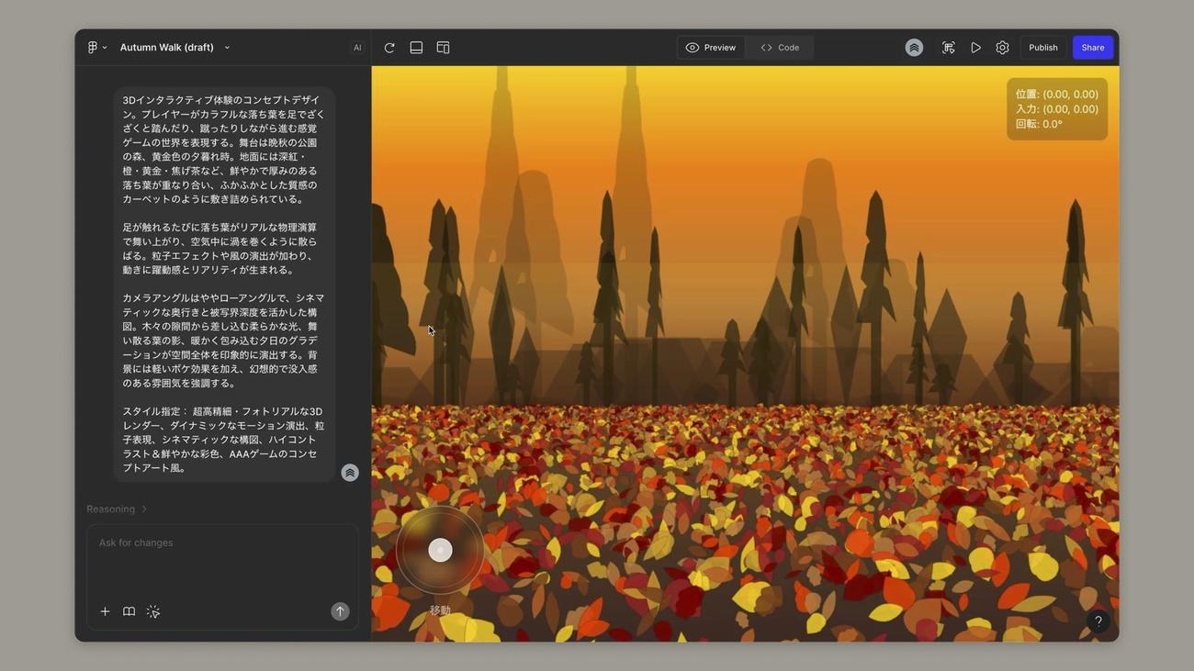Click the blue Share button
1194x671 pixels.
1093,48
